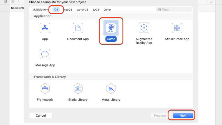
Task: Open the tvOS platform tab
Action: tap(96, 10)
